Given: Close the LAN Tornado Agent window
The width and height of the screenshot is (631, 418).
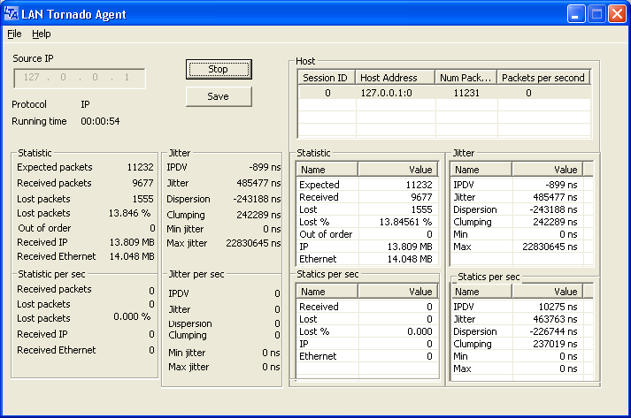Looking at the screenshot, I should pyautogui.click(x=618, y=14).
